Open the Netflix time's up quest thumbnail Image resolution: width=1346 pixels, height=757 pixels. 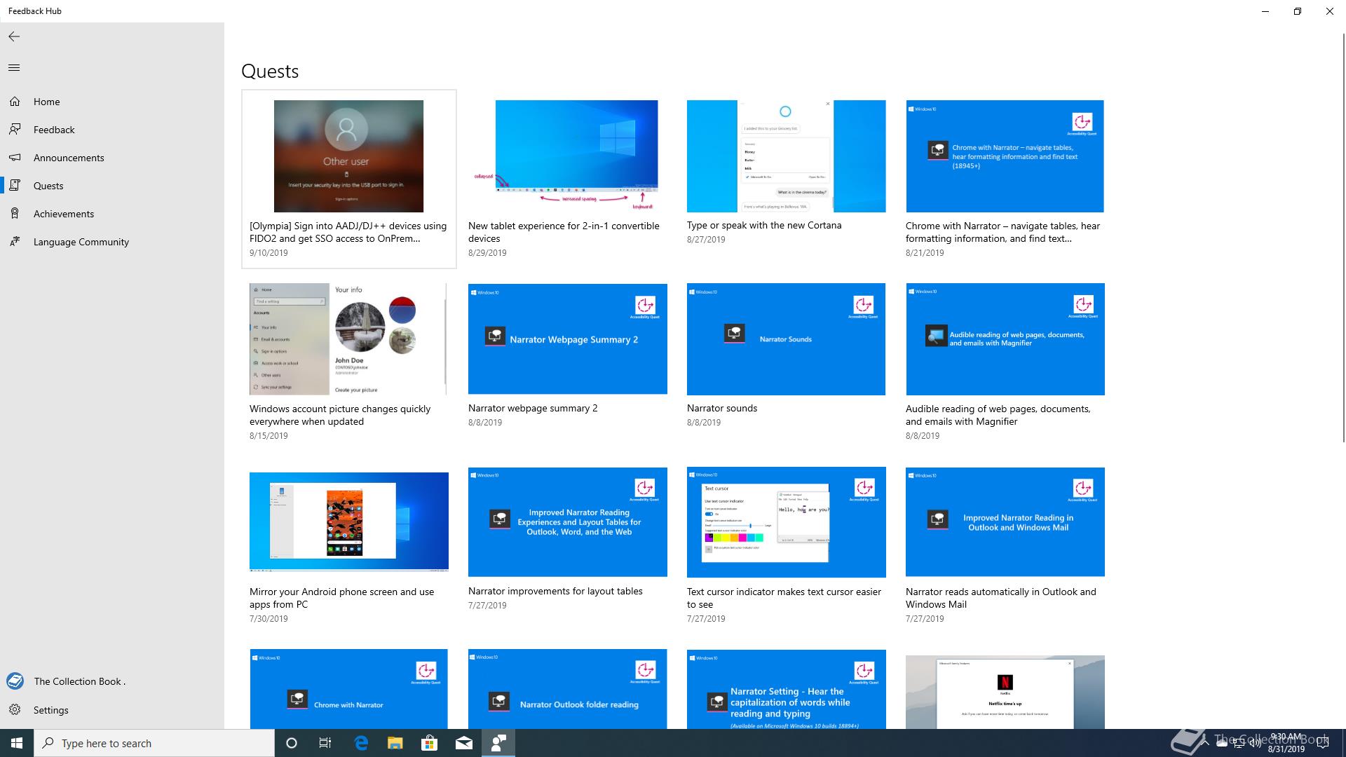coord(1005,693)
